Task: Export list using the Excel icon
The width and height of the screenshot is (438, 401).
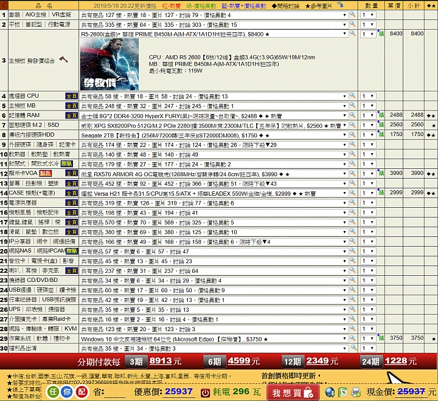Action: (343, 392)
